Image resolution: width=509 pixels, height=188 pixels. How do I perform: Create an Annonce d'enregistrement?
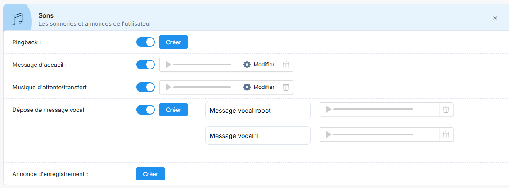pyautogui.click(x=150, y=174)
